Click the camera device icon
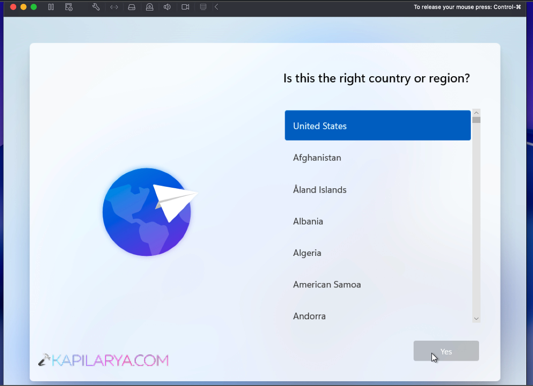This screenshot has height=386, width=533. (185, 7)
